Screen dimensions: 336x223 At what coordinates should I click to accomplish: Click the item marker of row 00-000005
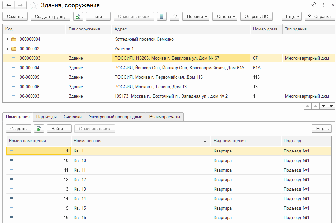[x=14, y=77]
